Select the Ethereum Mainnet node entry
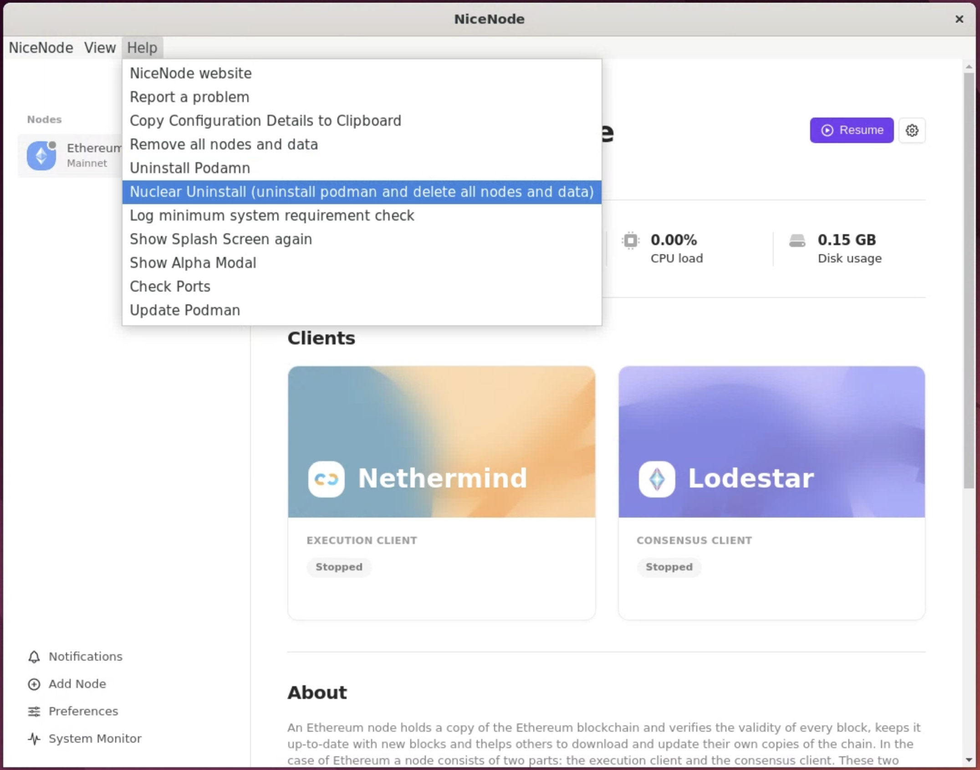This screenshot has height=770, width=980. coord(70,155)
